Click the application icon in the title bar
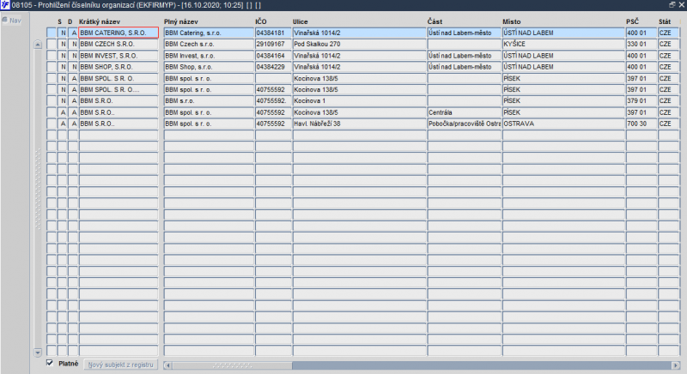 point(5,5)
